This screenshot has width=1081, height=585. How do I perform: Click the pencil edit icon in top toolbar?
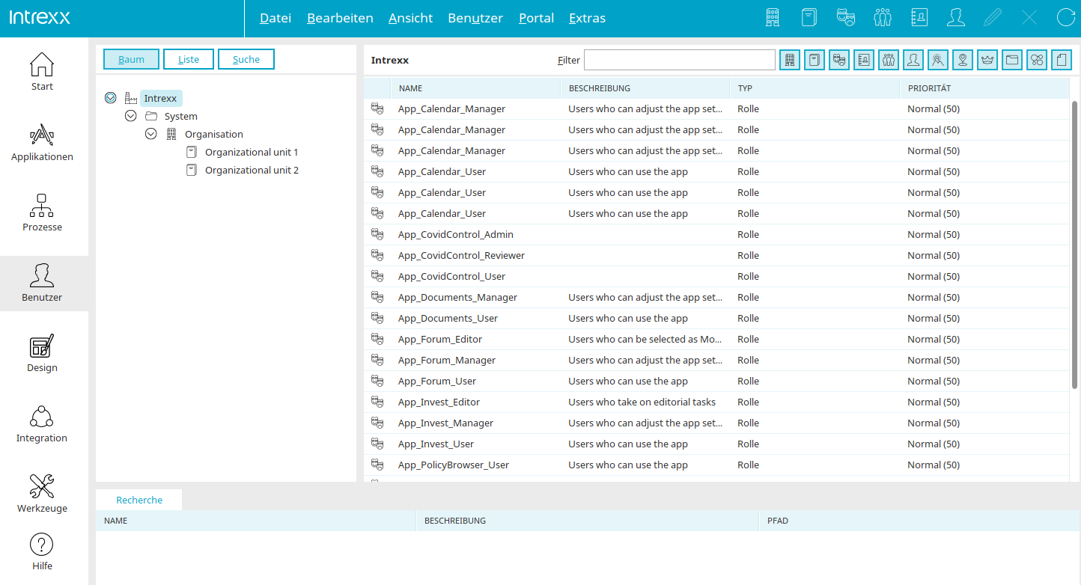[x=993, y=18]
